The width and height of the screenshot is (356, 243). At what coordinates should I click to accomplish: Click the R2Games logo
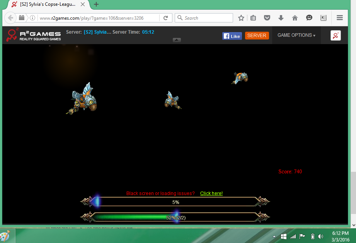coord(33,35)
